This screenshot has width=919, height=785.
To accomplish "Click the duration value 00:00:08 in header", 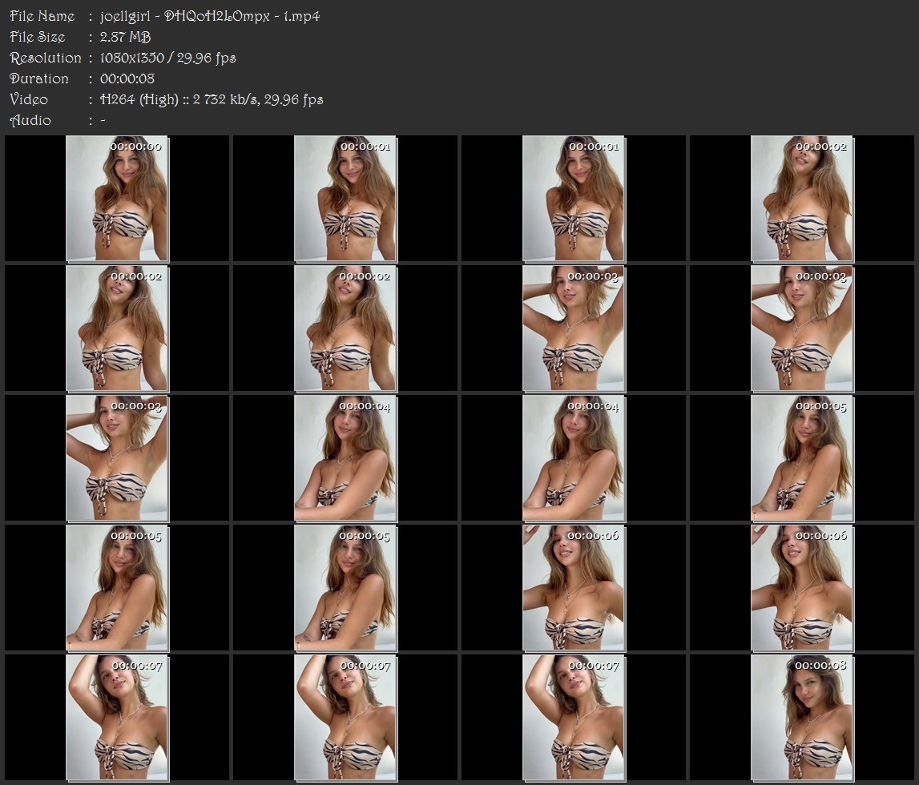I will (127, 78).
